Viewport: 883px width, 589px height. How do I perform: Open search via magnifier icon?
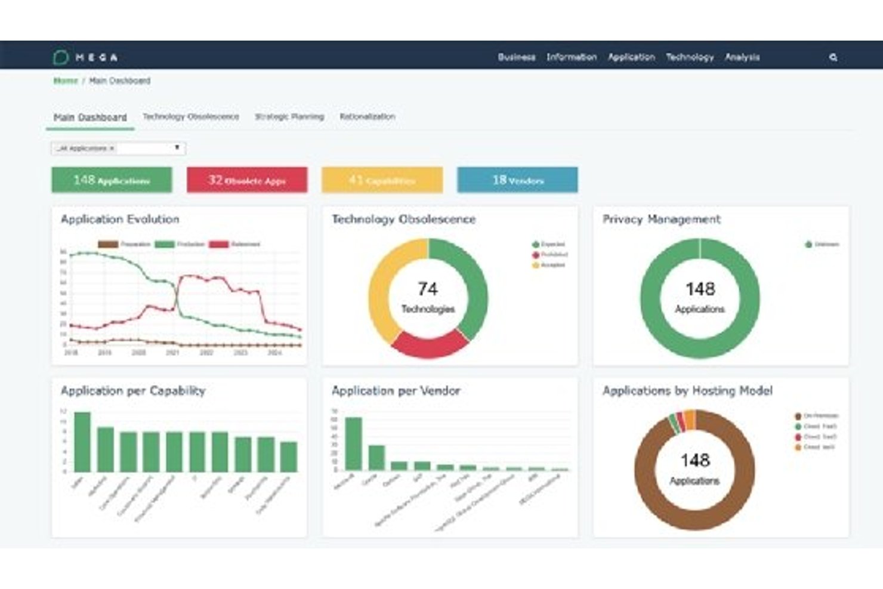833,57
